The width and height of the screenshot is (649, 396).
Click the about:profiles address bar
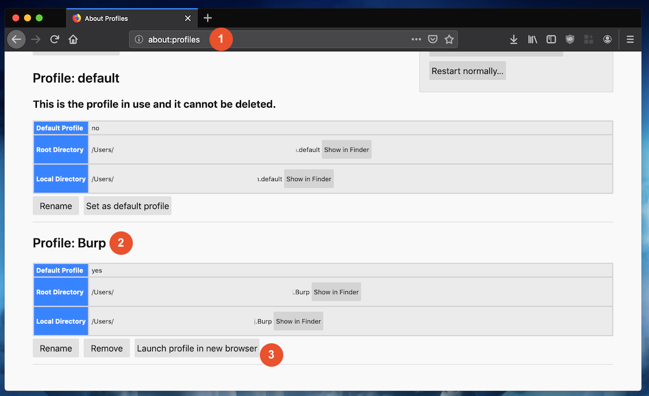(293, 39)
